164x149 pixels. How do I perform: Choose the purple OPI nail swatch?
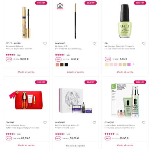click(x=129, y=64)
